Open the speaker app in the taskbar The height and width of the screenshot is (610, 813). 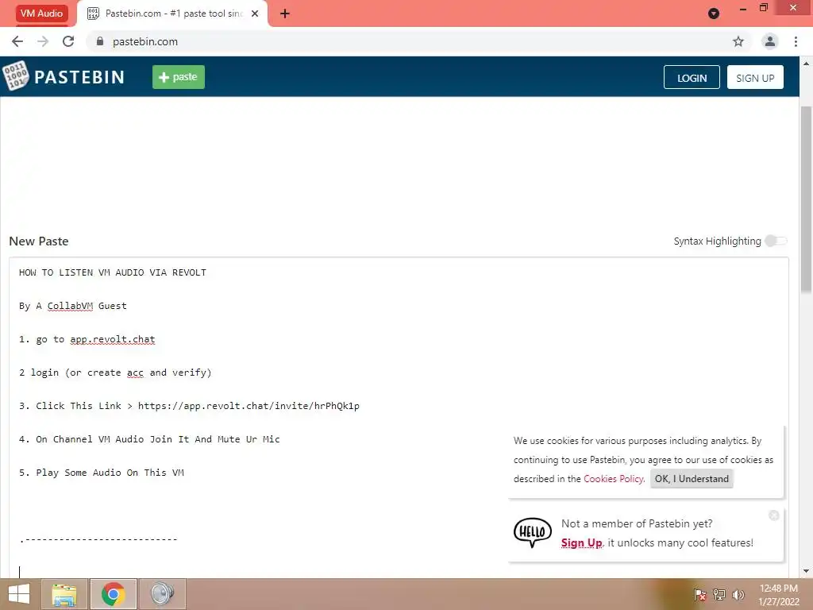click(x=162, y=594)
